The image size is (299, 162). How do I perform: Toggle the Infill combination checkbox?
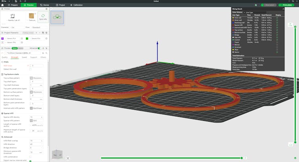[x=30, y=157]
